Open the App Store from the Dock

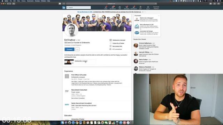coord(121,123)
